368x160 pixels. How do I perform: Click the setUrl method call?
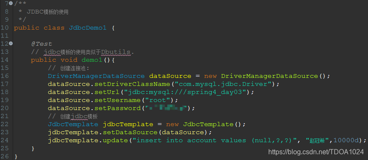pyautogui.click(x=107, y=92)
